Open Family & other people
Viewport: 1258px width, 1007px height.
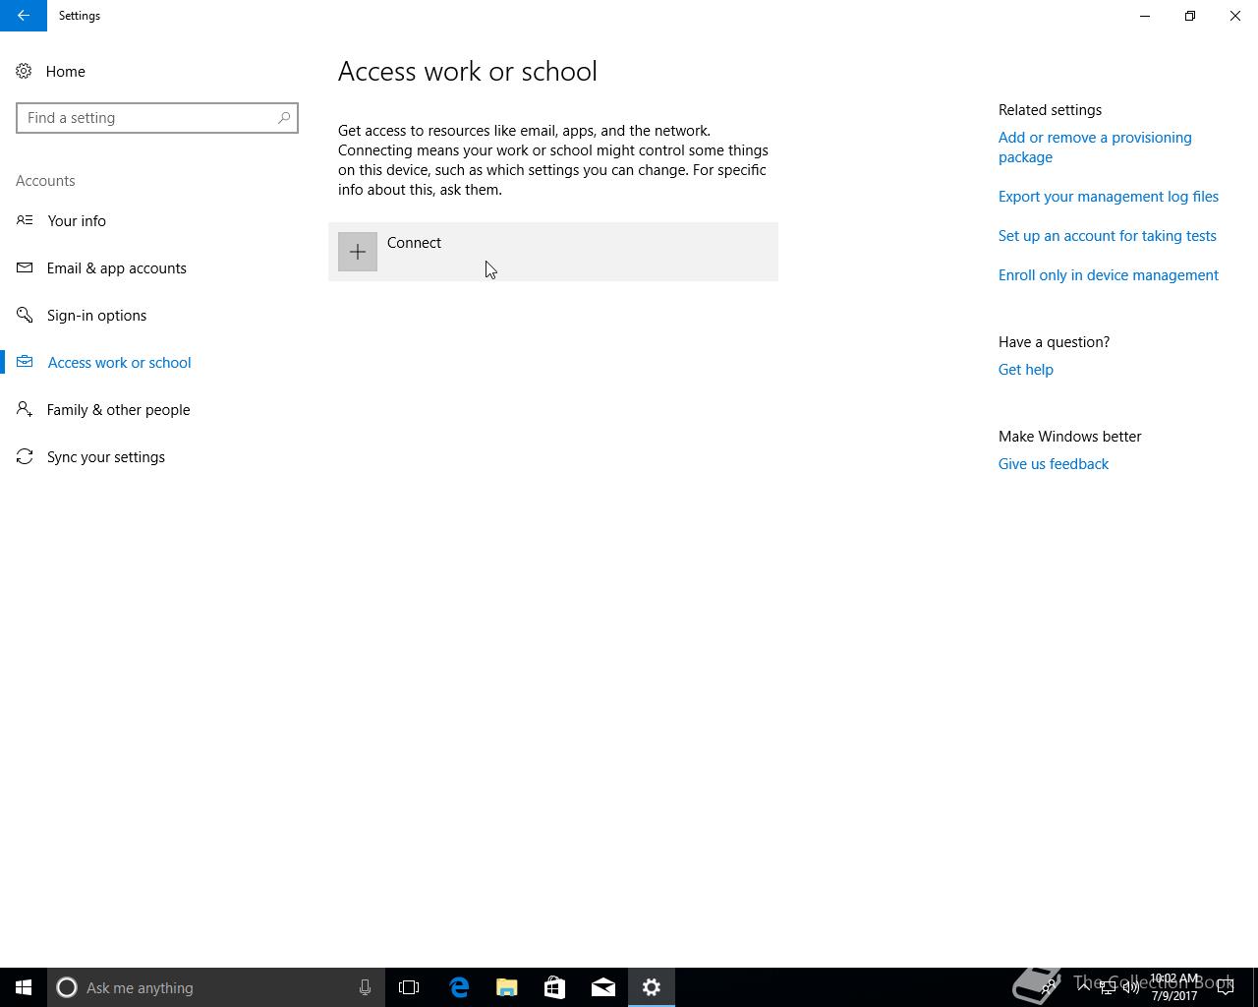pyautogui.click(x=119, y=410)
